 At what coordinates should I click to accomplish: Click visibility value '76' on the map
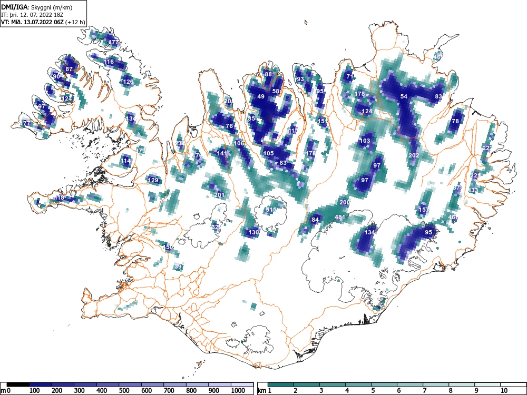point(229,126)
